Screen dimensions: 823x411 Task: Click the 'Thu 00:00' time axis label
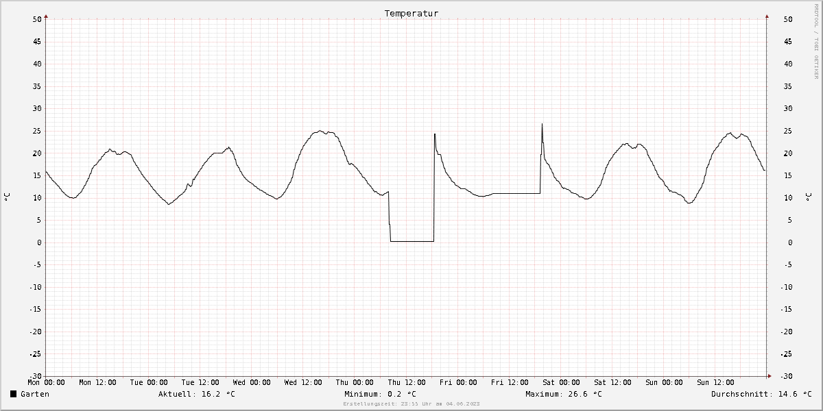(x=355, y=382)
